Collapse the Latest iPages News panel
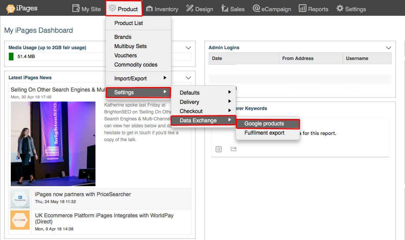405x240 pixels. pos(188,78)
